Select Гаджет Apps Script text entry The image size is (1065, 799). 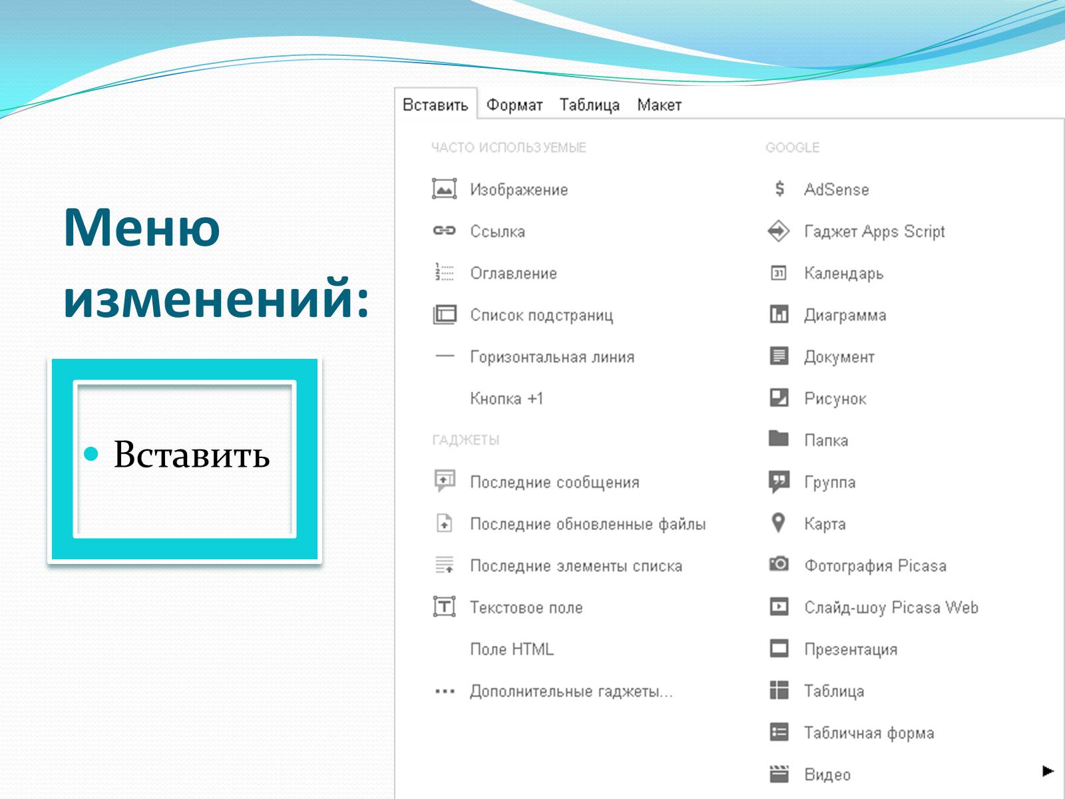coord(875,232)
